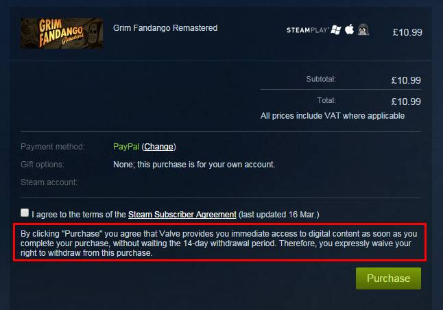This screenshot has height=310, width=443.
Task: Click the gift options 'own account' text
Action: pos(194,165)
